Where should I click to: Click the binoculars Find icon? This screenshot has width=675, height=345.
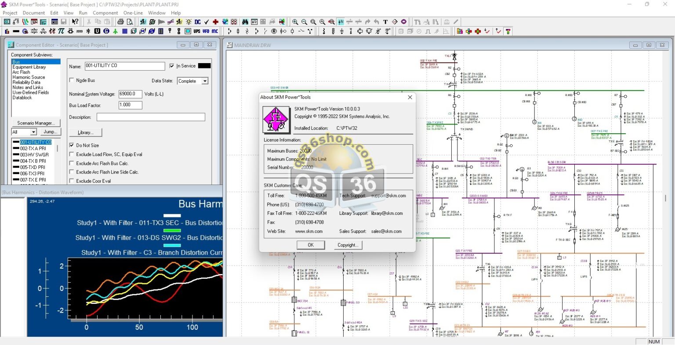click(x=245, y=22)
